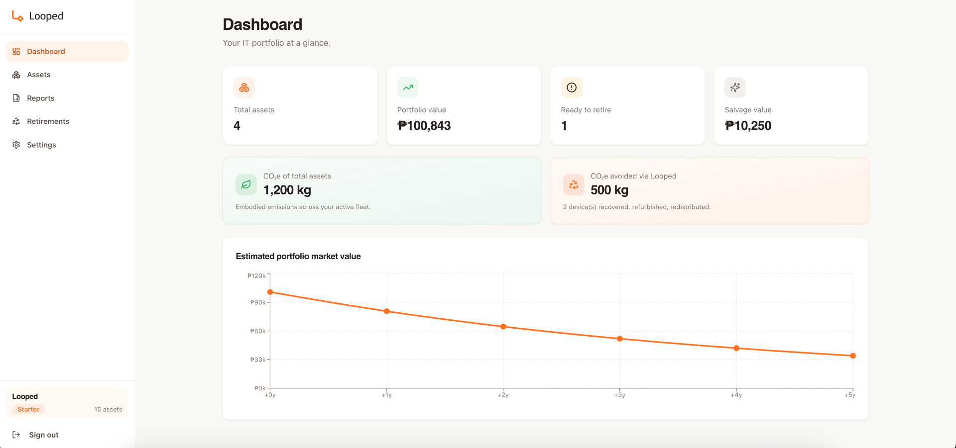Open the Salvage value card
956x448 pixels.
coord(791,105)
